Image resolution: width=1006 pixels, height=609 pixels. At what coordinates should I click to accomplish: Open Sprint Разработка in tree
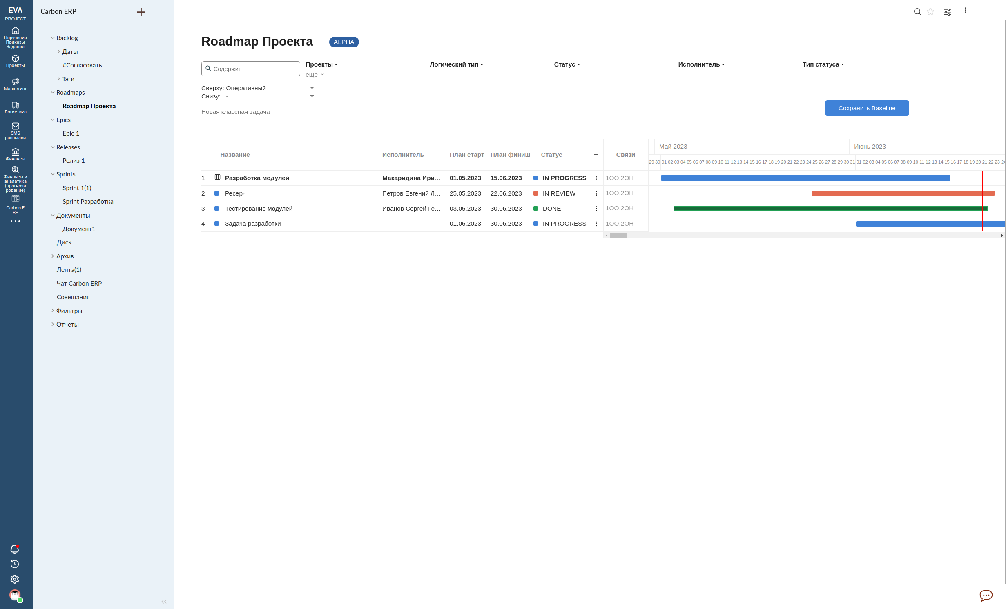pyautogui.click(x=88, y=202)
